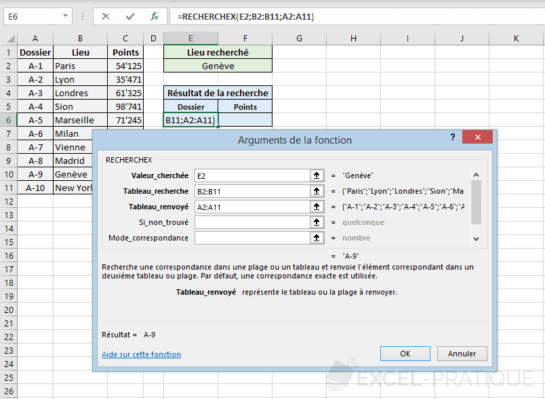Click inside the Valeur_cherchée input field
Screen dimensions: 545x399
[251, 175]
